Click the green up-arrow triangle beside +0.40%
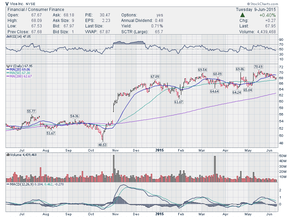 242,15
